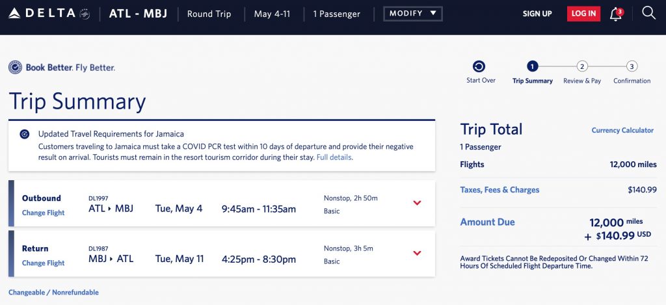Open the MODIFY dropdown

(413, 14)
